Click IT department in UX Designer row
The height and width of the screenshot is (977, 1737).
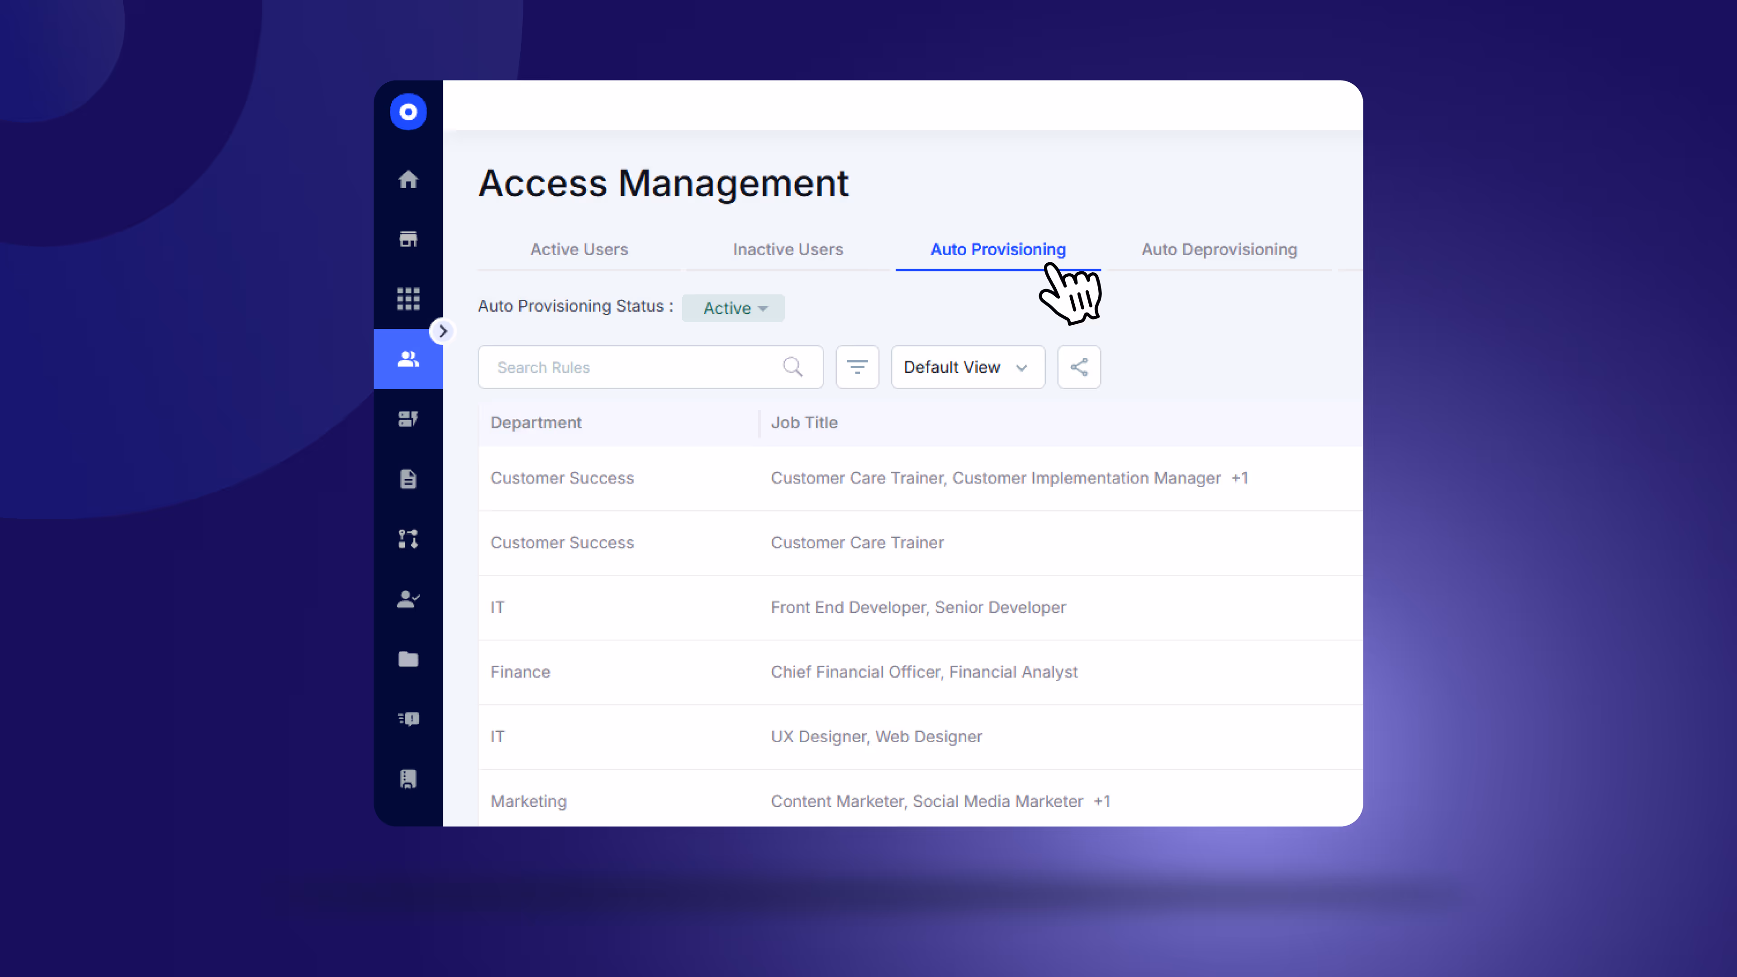(497, 737)
